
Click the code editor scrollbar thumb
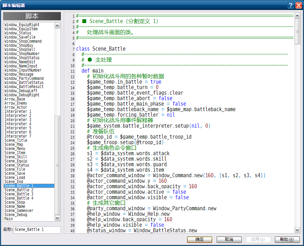pyautogui.click(x=297, y=31)
